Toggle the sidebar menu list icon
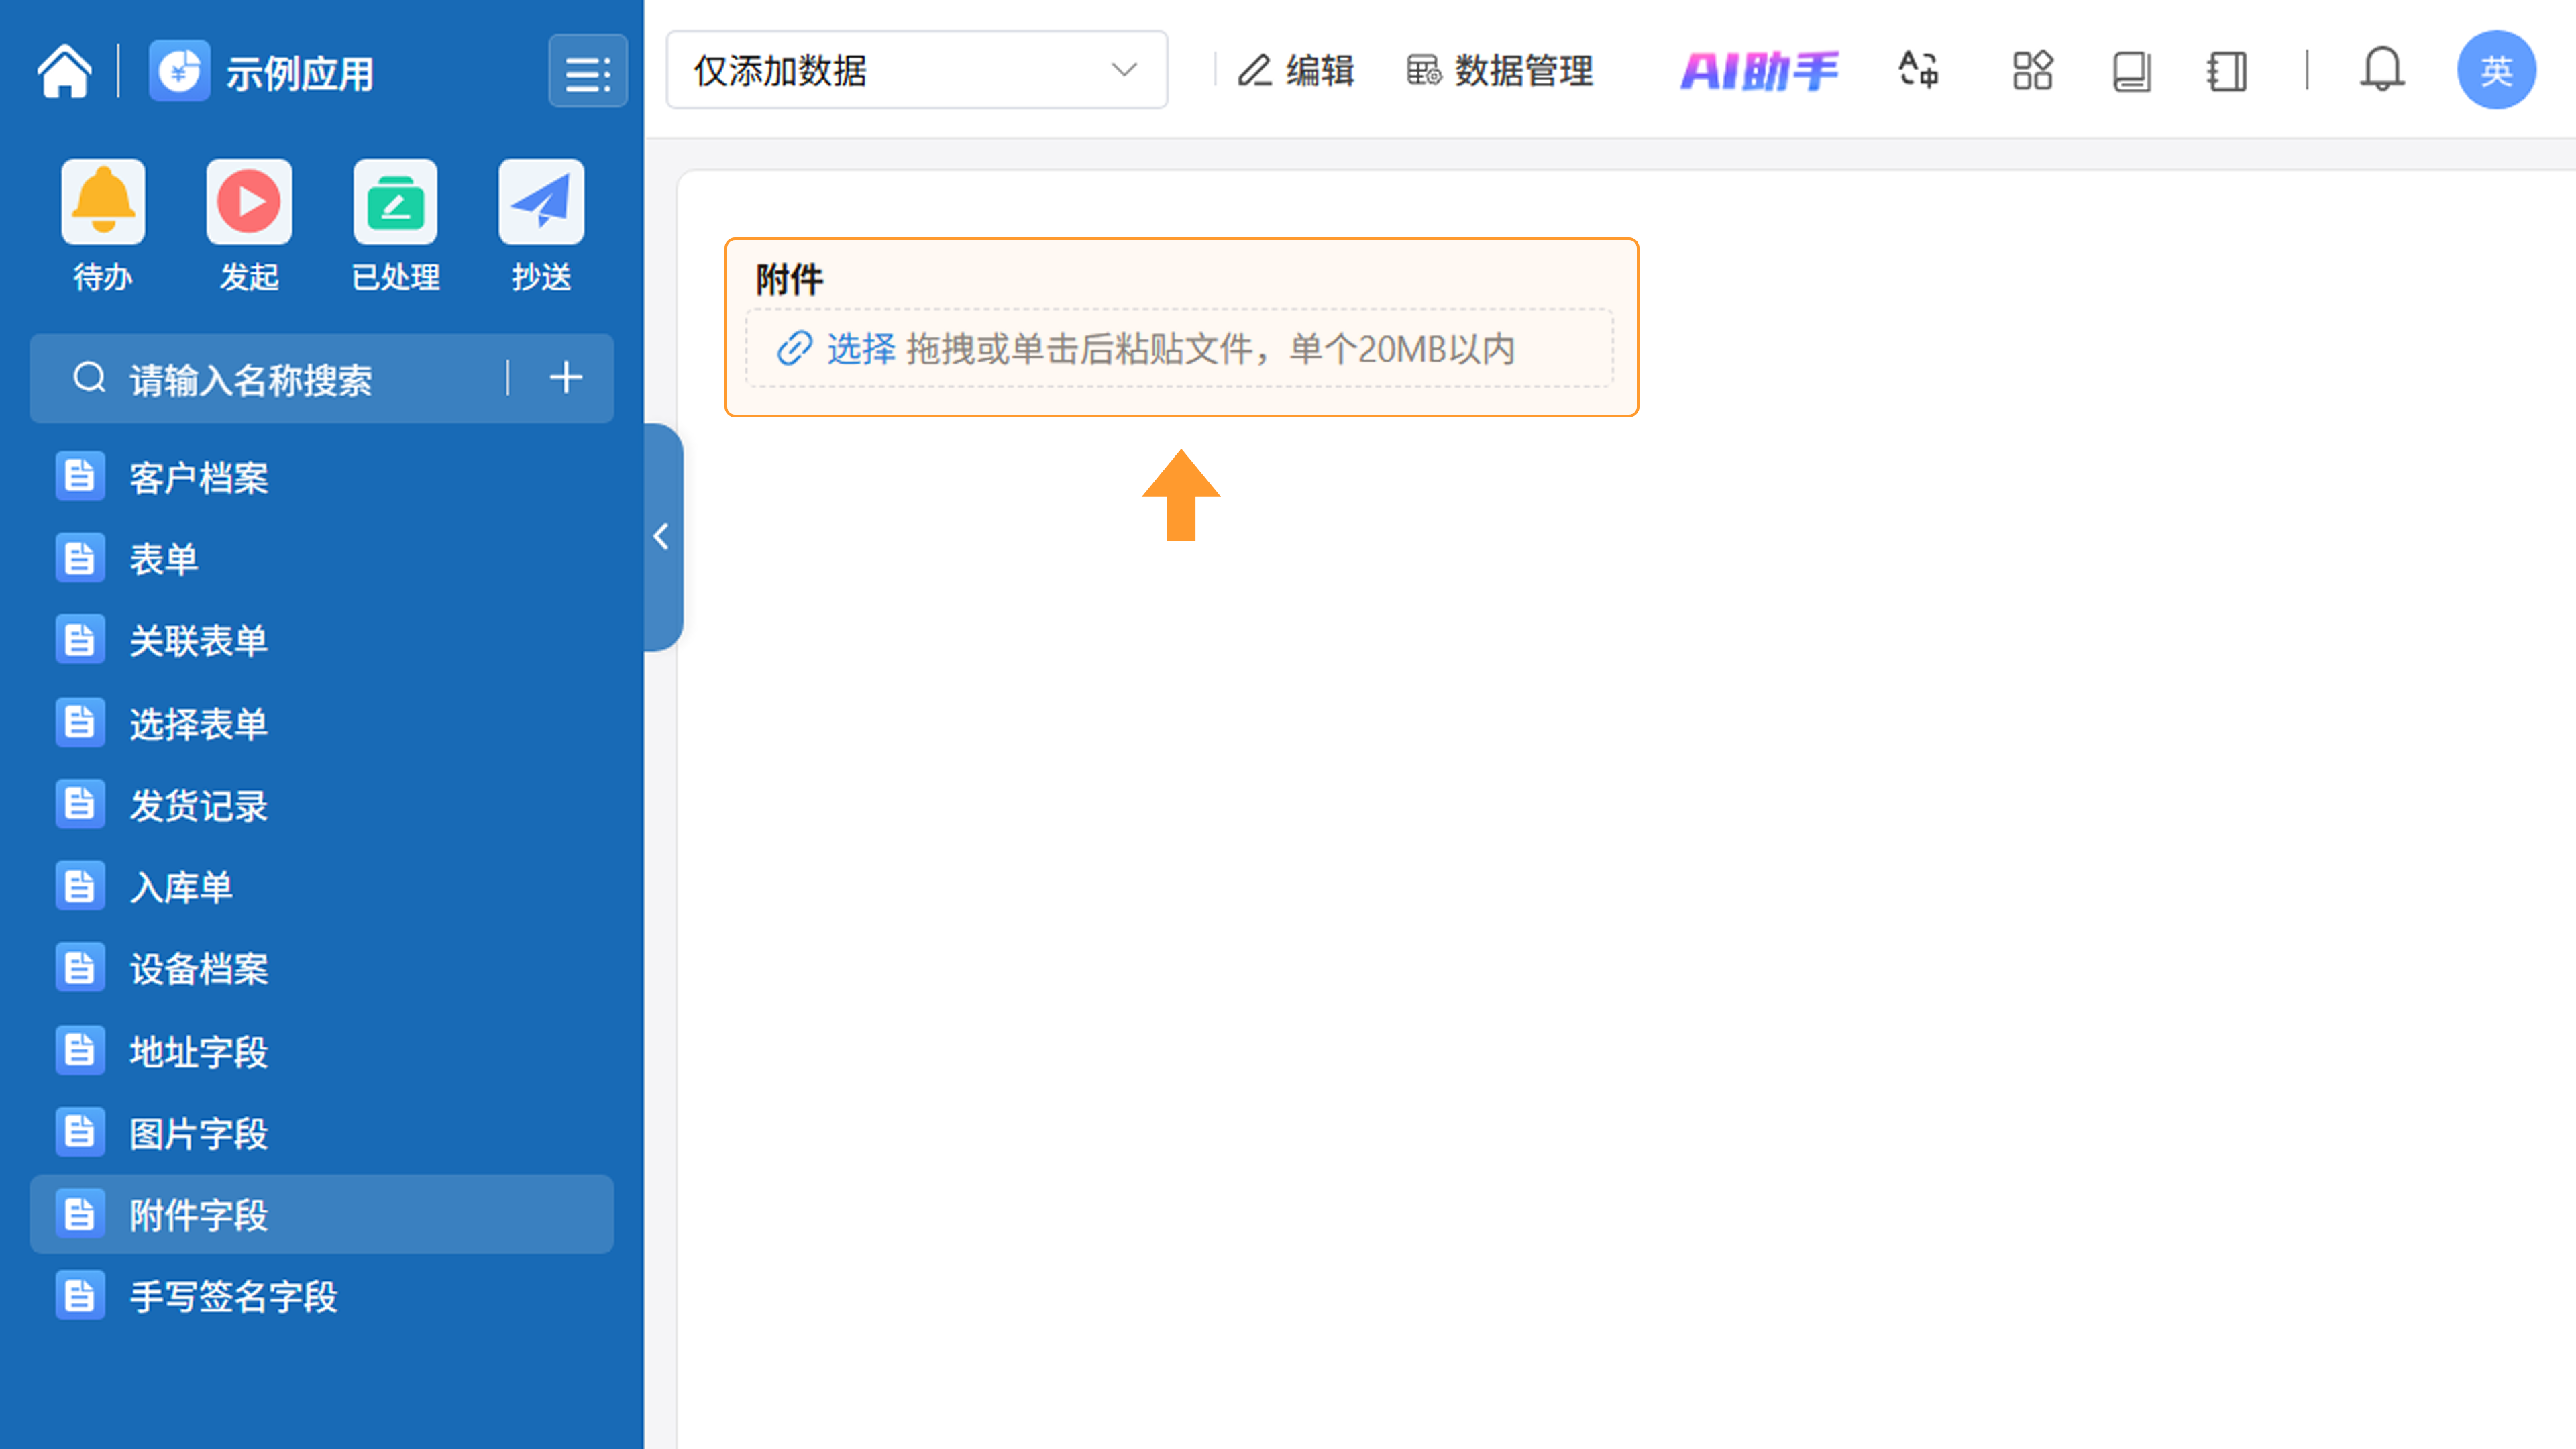 point(587,72)
